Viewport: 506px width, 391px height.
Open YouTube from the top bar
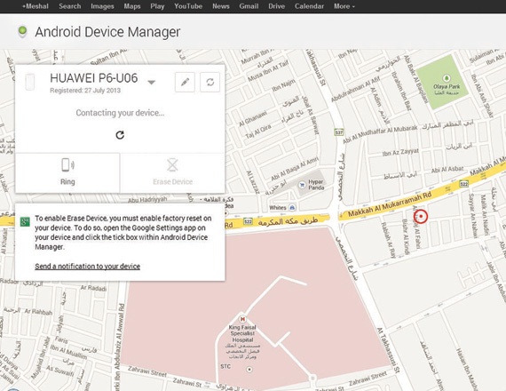(x=188, y=6)
